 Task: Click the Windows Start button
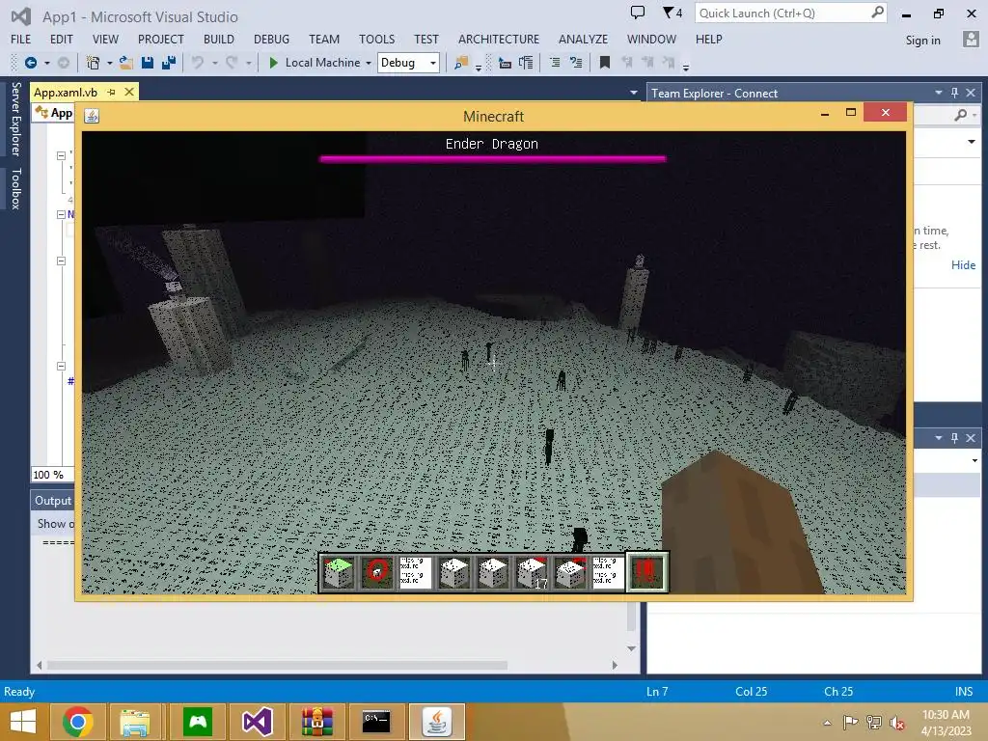coord(23,722)
